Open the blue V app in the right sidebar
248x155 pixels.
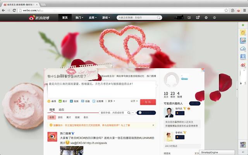click(243, 57)
